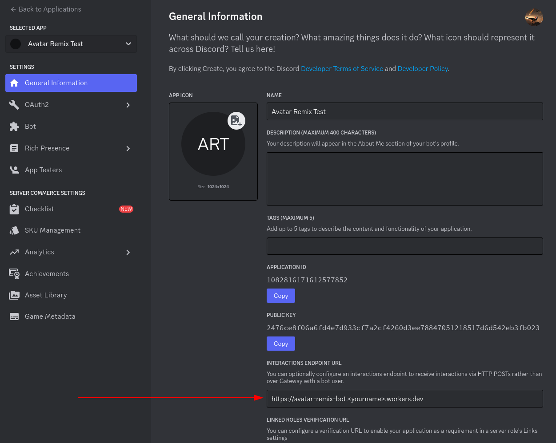Click the Game Metadata card icon
The height and width of the screenshot is (443, 556).
pyautogui.click(x=14, y=316)
